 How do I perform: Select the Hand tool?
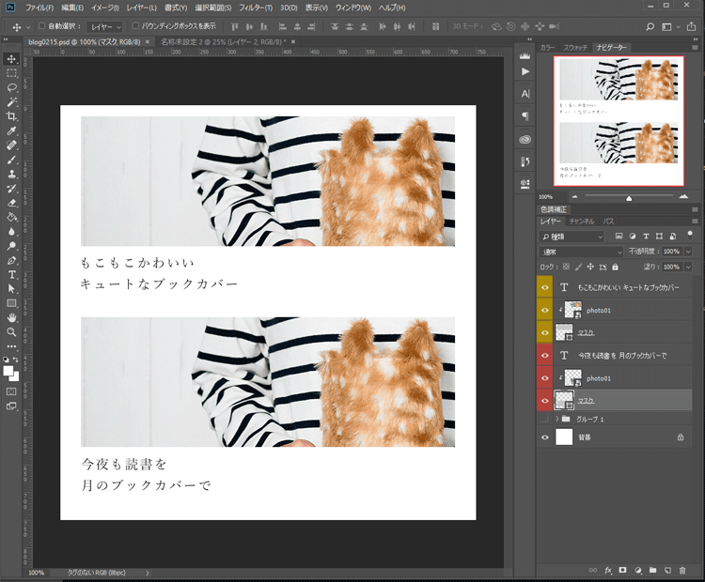coord(11,317)
